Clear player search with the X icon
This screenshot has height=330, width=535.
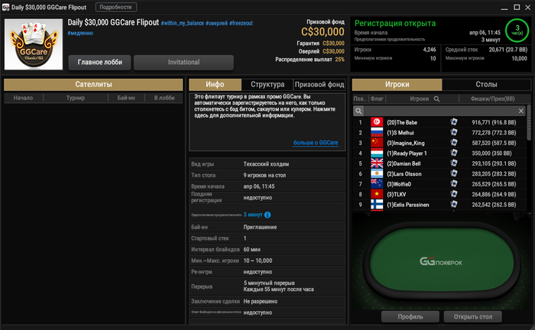pos(521,111)
